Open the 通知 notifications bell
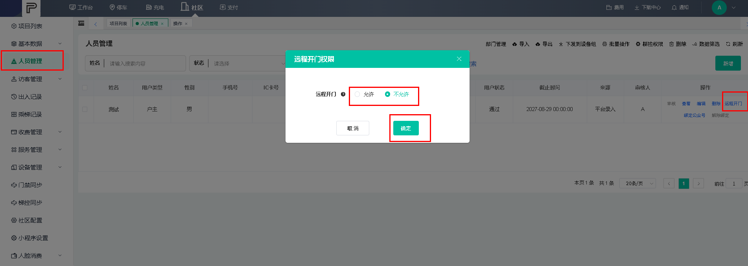The width and height of the screenshot is (748, 266). tap(680, 7)
